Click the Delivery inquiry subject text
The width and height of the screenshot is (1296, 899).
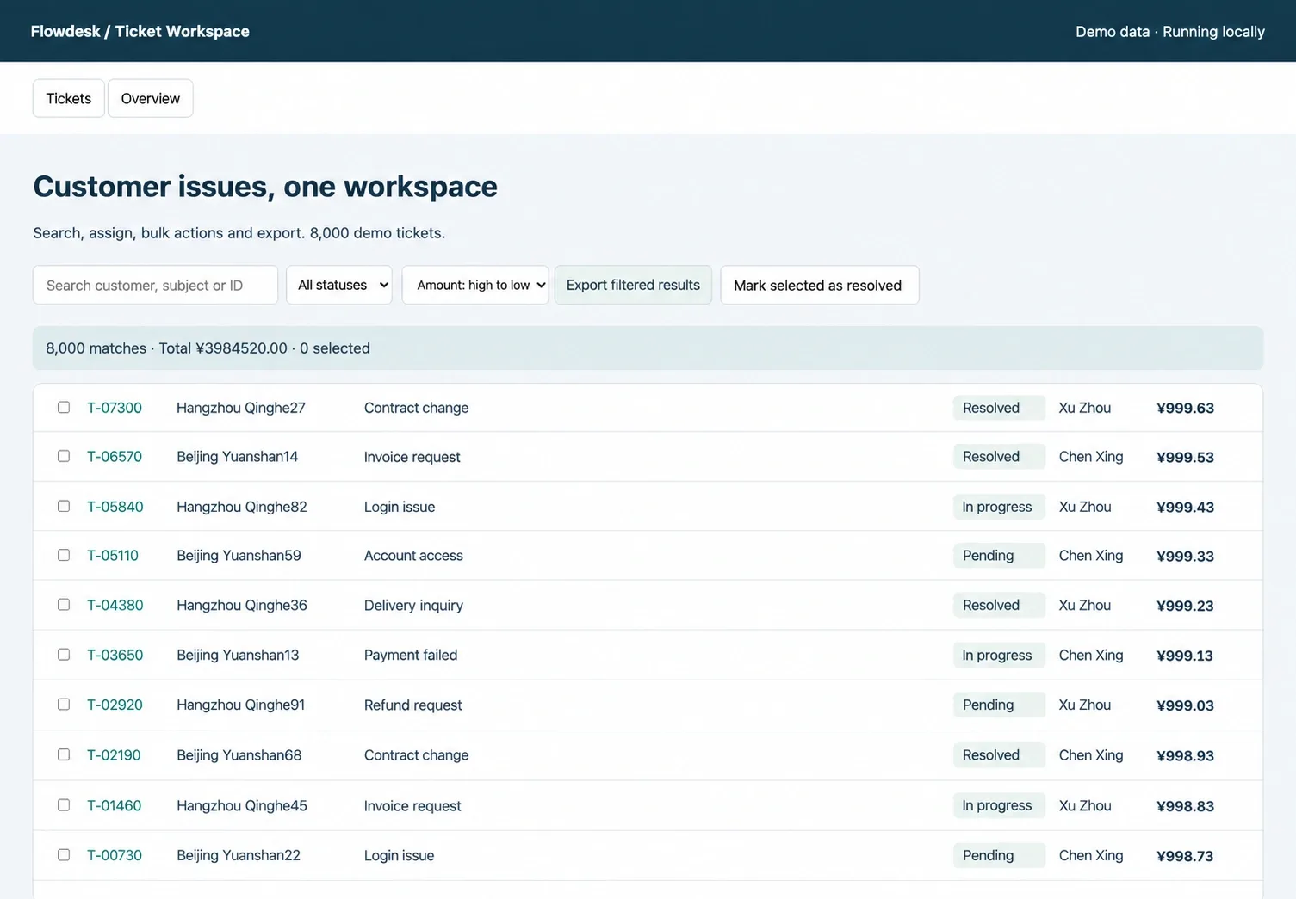click(413, 606)
